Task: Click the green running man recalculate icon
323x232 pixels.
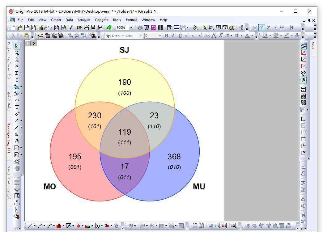Action: (109, 27)
